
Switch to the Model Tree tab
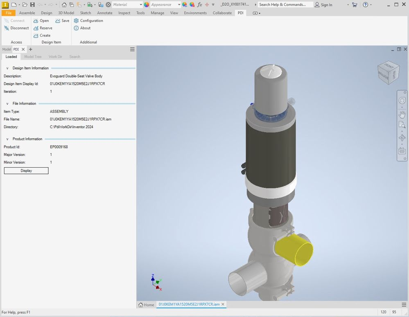pyautogui.click(x=33, y=56)
